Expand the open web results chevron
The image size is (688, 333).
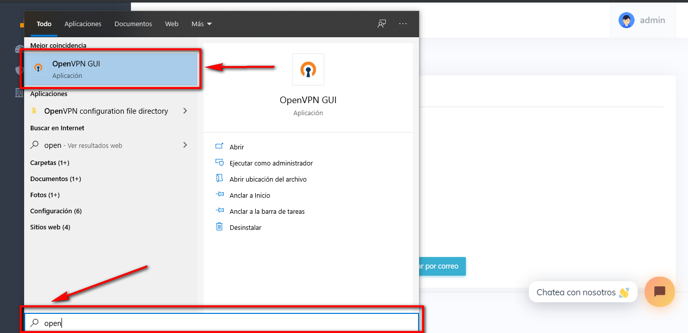185,145
